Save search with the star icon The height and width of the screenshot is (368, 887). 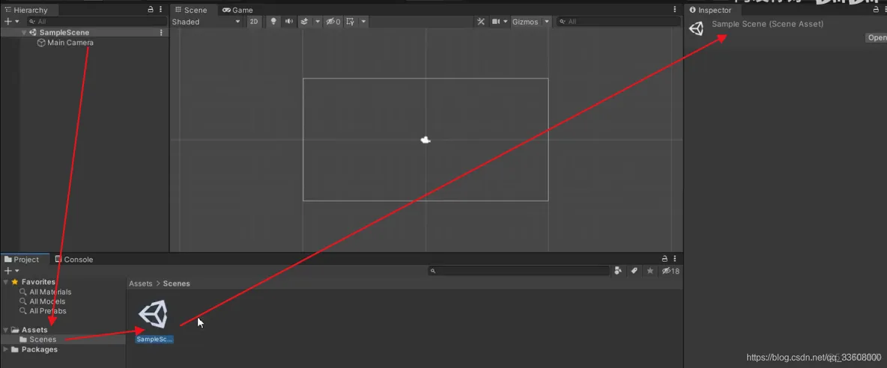[650, 271]
